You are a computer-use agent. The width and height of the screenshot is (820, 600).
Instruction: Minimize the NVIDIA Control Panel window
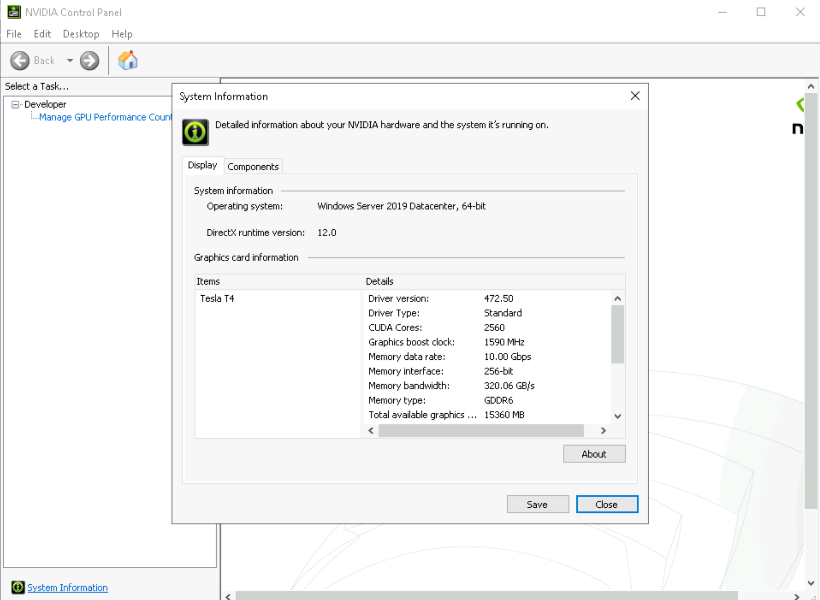[x=722, y=12]
